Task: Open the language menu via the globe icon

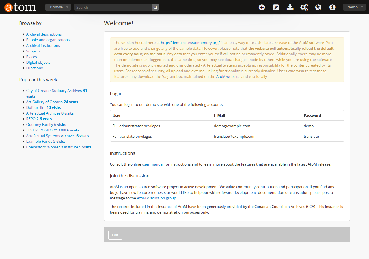Action: (318, 7)
